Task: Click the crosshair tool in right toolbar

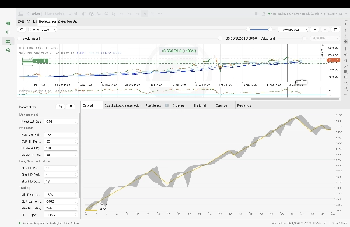Action: (x=345, y=30)
